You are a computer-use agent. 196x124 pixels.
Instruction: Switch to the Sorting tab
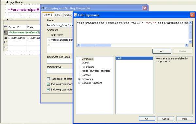click(x=68, y=15)
